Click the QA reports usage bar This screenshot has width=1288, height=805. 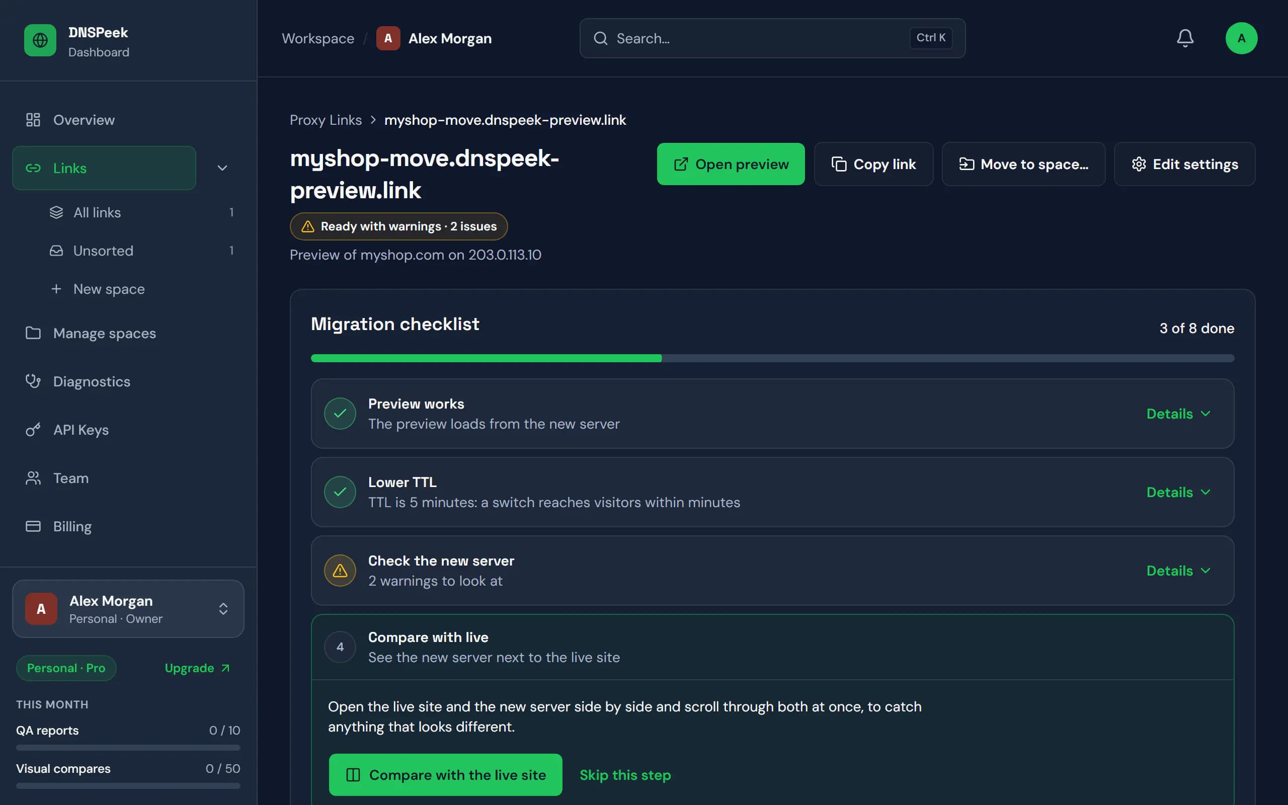pos(128,748)
